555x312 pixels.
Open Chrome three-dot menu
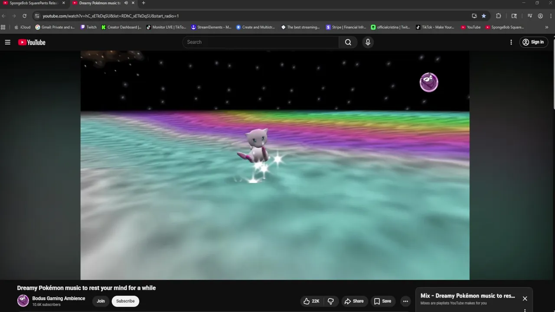click(x=550, y=16)
